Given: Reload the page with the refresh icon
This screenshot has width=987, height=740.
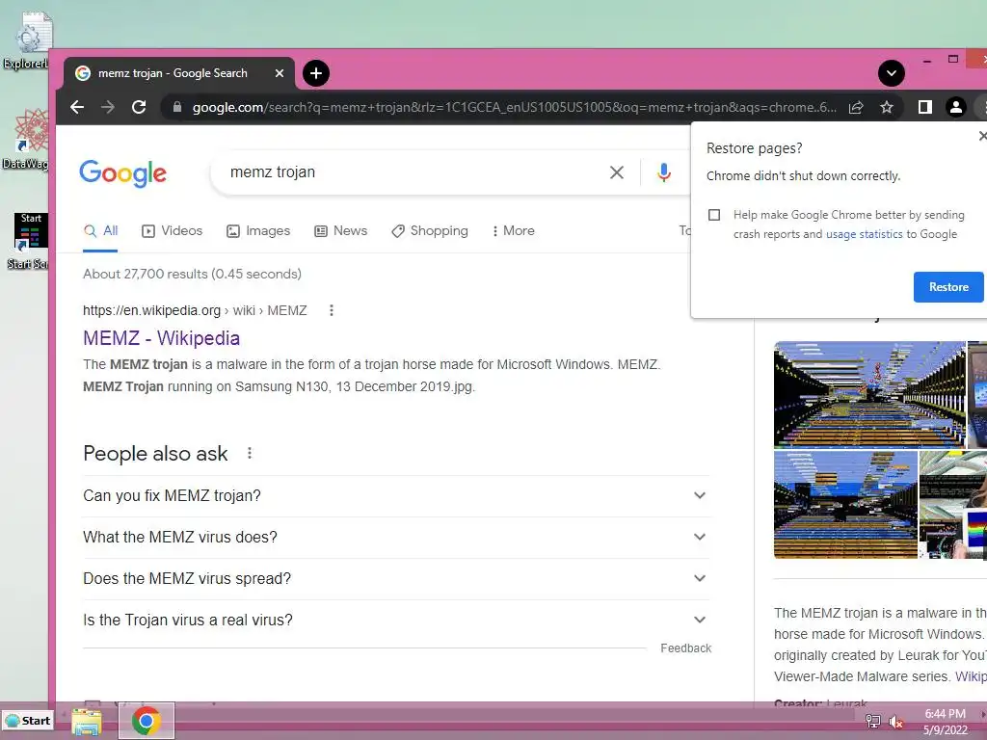Looking at the screenshot, I should pos(139,107).
